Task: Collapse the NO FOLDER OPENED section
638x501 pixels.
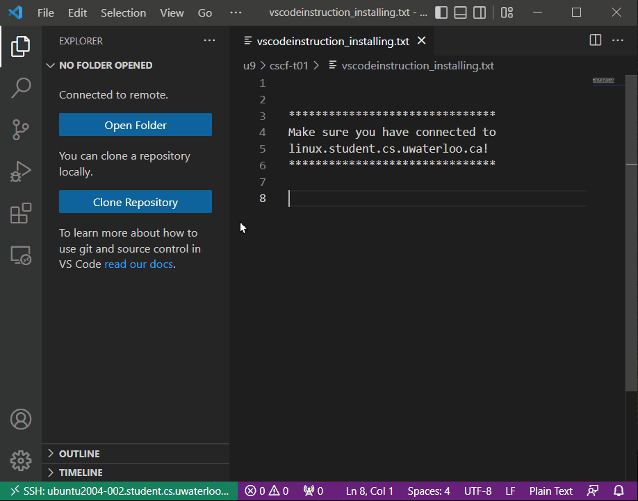Action: (50, 65)
